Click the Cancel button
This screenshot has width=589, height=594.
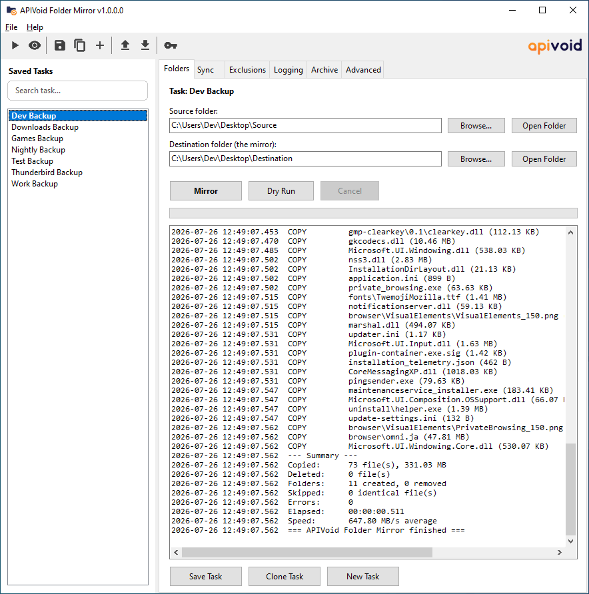[349, 191]
